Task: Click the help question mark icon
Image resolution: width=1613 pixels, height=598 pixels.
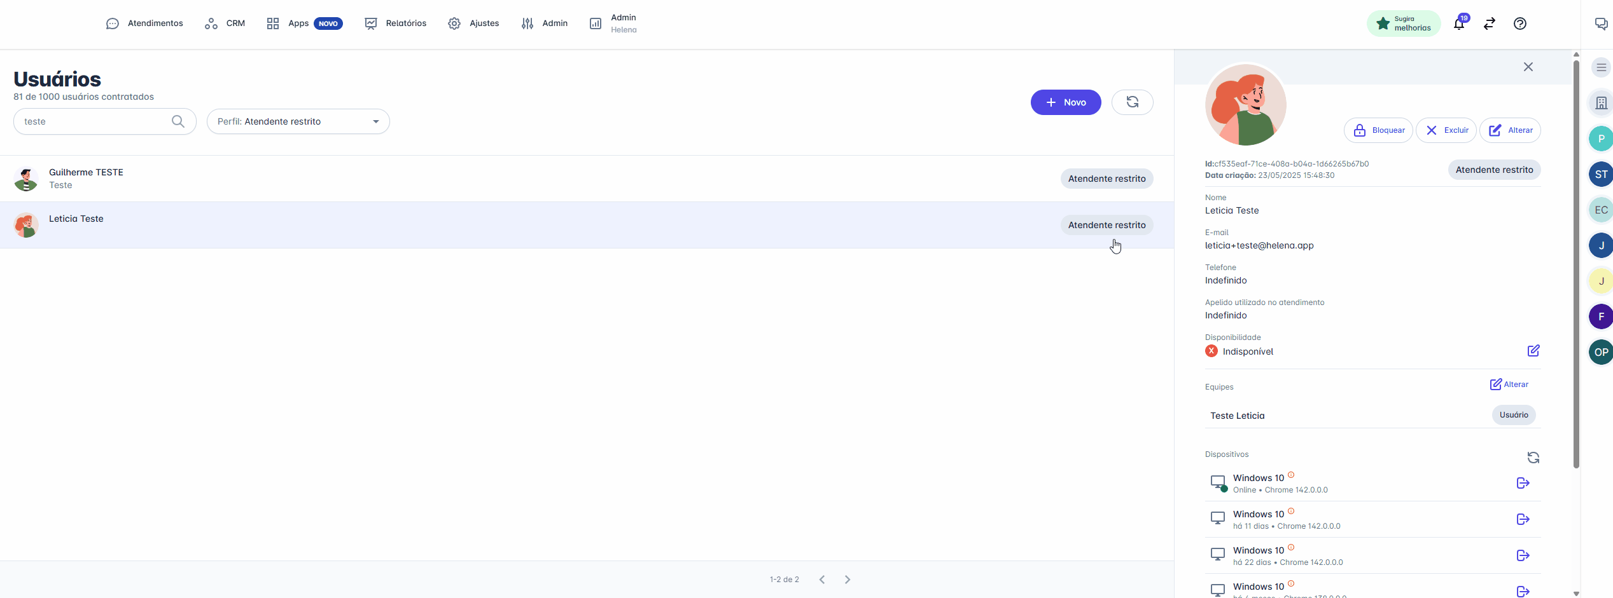Action: (x=1519, y=24)
